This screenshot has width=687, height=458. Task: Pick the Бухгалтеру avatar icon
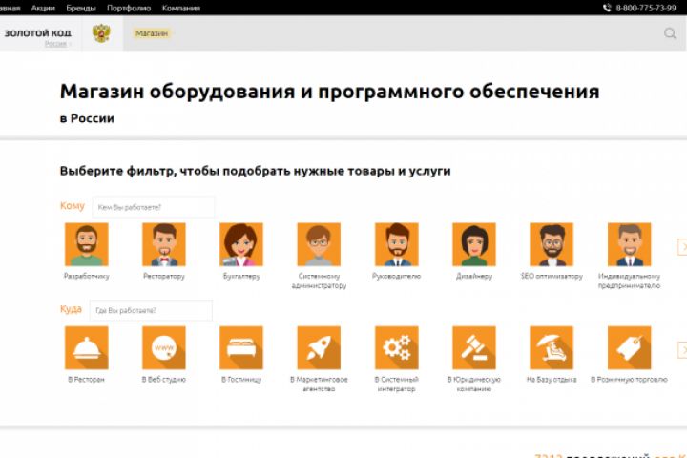tap(241, 244)
